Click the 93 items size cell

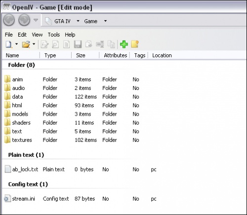[84, 105]
